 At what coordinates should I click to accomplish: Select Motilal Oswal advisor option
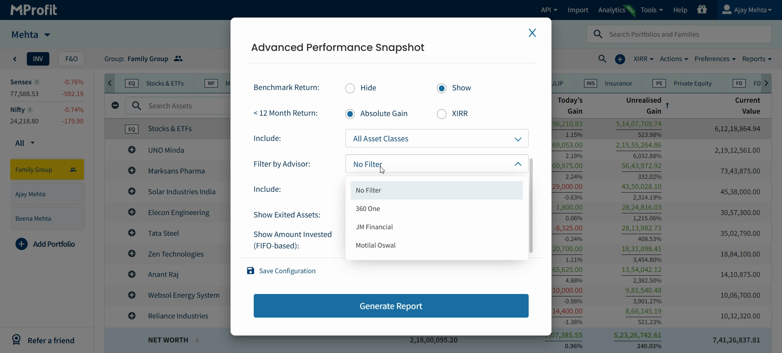[437, 246]
